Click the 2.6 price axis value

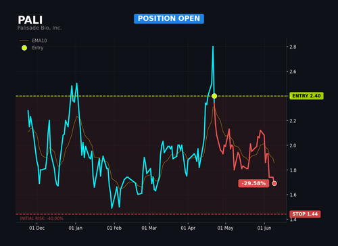293,72
